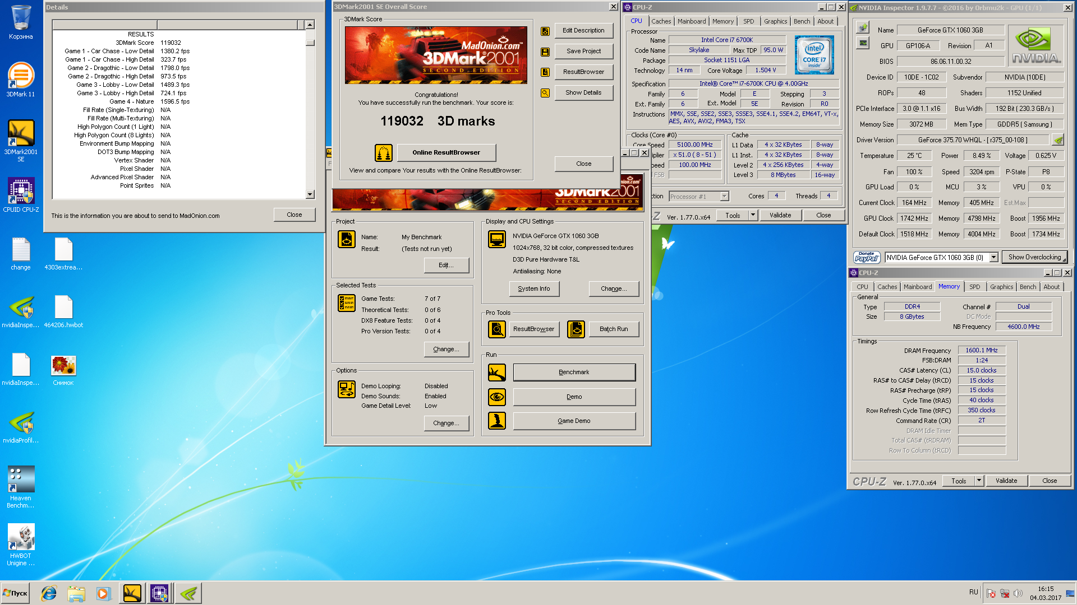Open Bench tab in upper CPU-Z
1077x605 pixels.
tap(802, 21)
